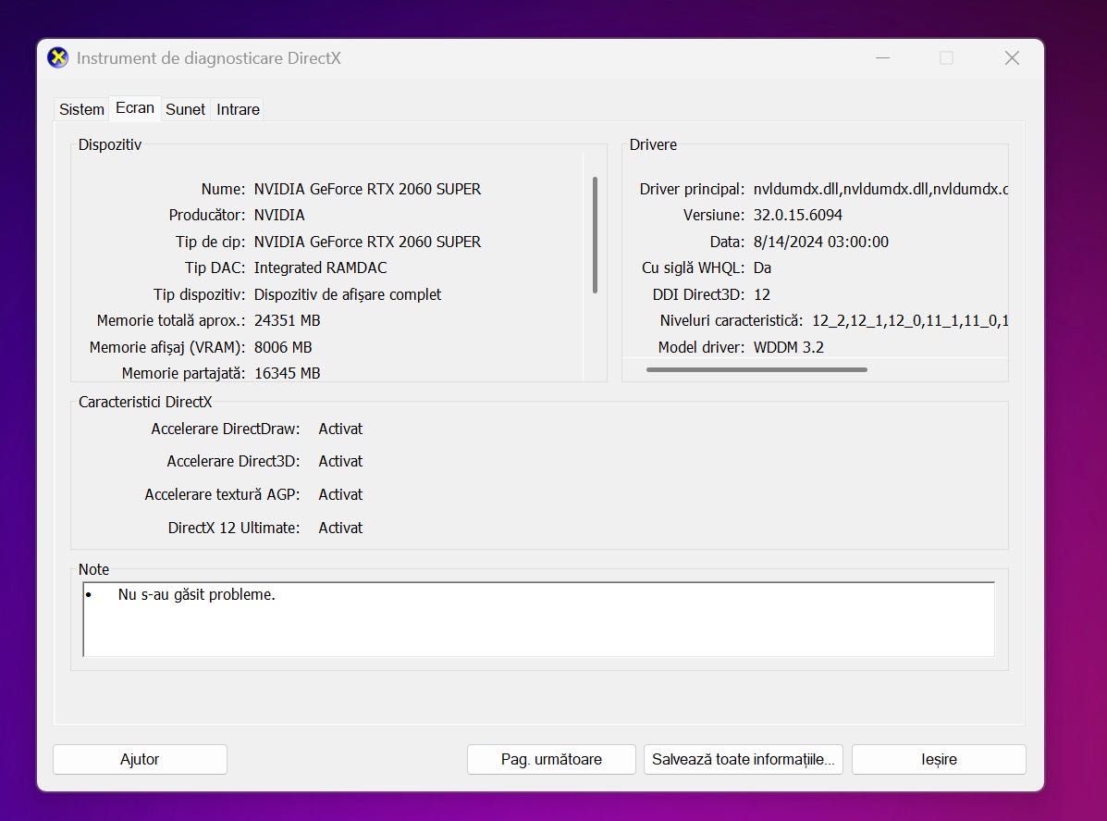Screen dimensions: 1107x821
Task: Click the Drivere horizontal scrollbar thumb
Action: (756, 369)
